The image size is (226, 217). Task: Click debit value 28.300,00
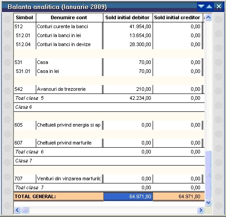(x=140, y=44)
